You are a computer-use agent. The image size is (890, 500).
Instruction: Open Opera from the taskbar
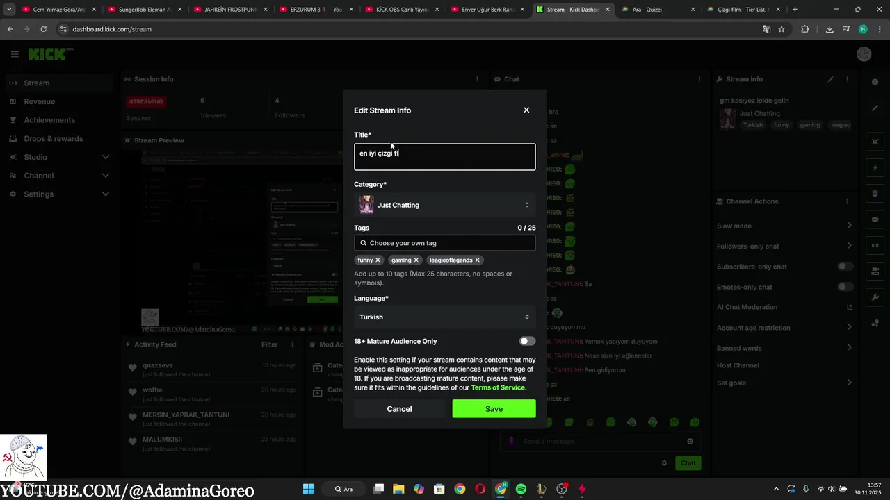480,489
